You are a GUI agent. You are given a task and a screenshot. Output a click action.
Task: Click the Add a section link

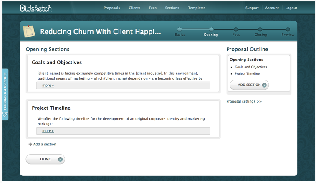pos(45,144)
